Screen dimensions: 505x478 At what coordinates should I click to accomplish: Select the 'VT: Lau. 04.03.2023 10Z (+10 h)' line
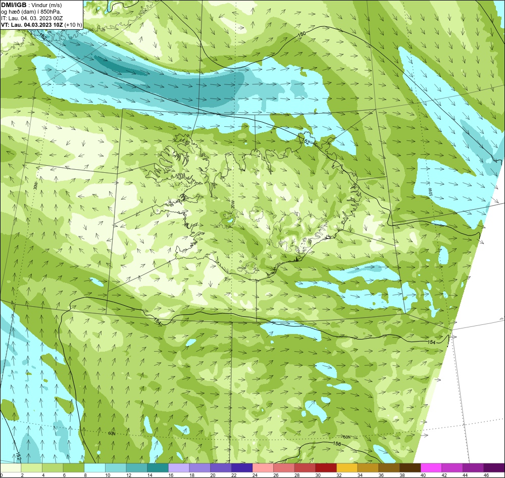41,25
